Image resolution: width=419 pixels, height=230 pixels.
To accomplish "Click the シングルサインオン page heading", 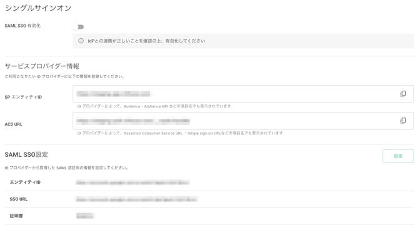I will pyautogui.click(x=38, y=8).
